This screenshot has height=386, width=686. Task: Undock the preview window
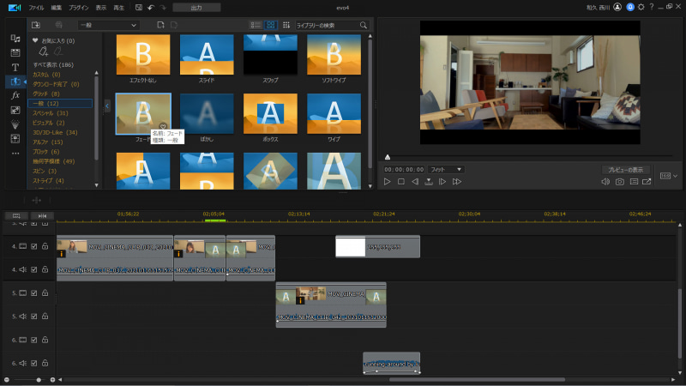[647, 182]
